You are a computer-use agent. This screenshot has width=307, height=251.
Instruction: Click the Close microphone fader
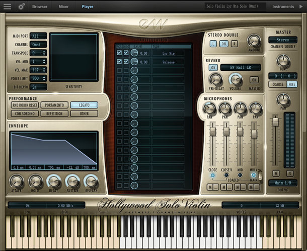click(213, 132)
